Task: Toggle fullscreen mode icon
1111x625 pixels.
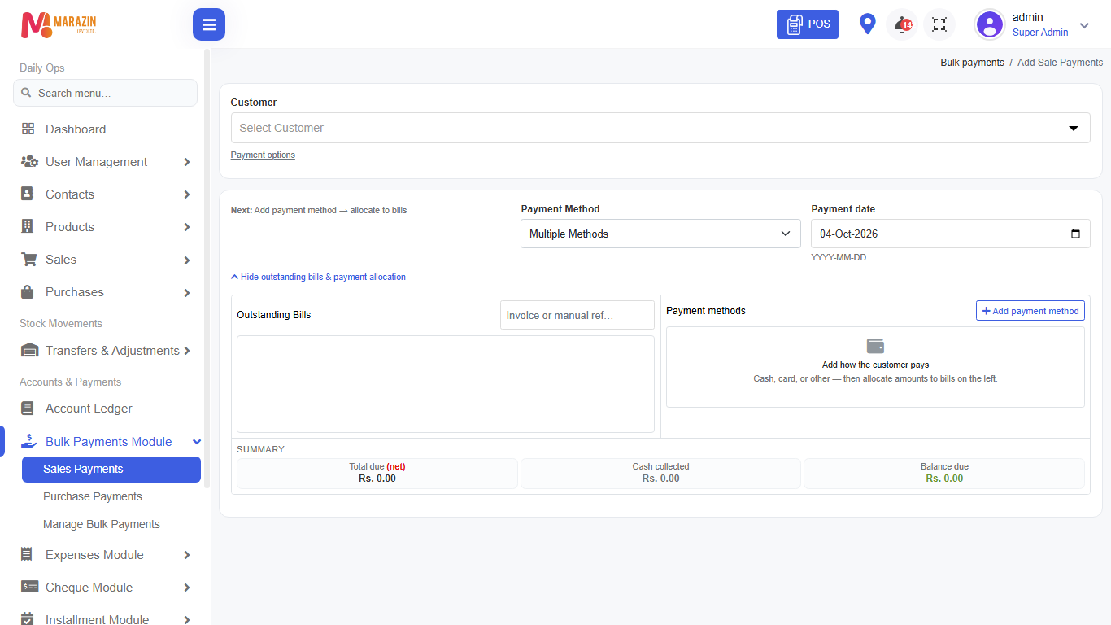Action: click(x=939, y=24)
